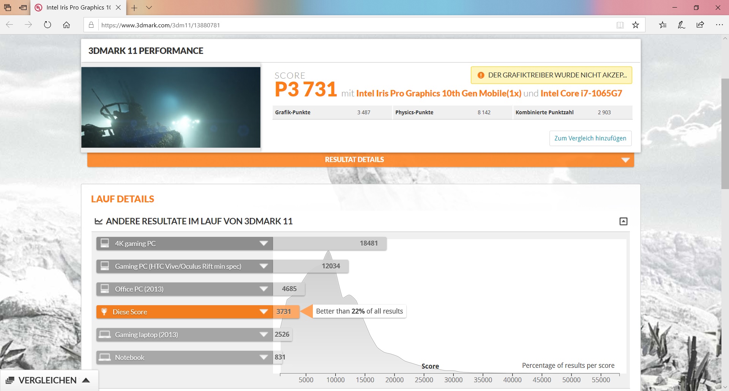The image size is (729, 391).
Task: Click the Better than 22% tooltip
Action: (359, 311)
